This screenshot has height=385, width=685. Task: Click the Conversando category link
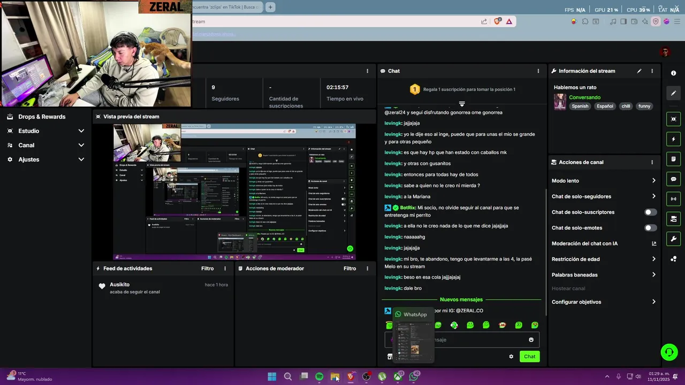click(x=584, y=97)
